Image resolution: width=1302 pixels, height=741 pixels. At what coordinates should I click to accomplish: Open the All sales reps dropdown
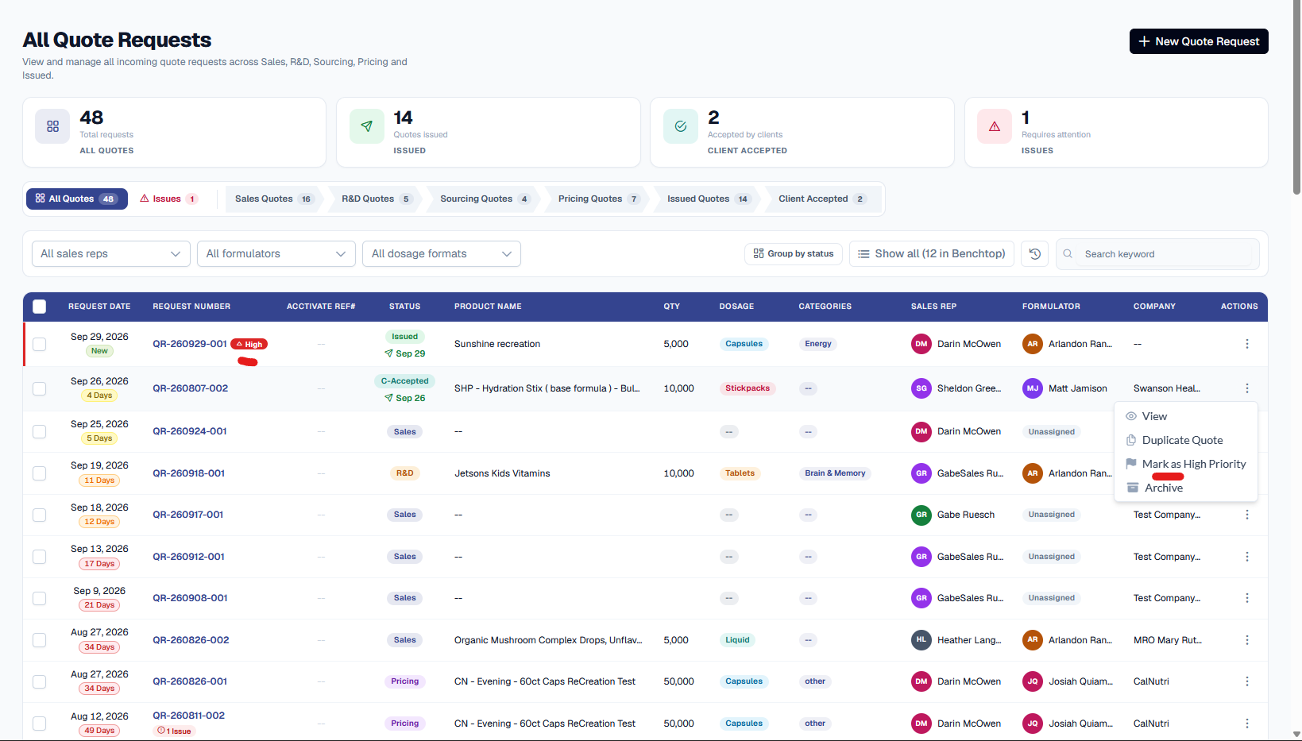(x=111, y=253)
